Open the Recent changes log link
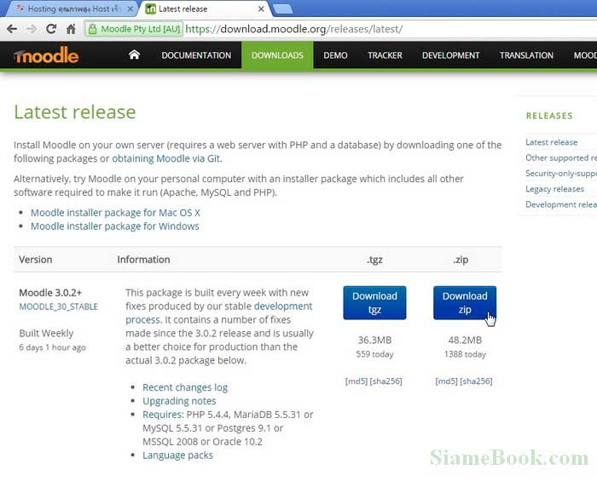The height and width of the screenshot is (481, 597). click(185, 387)
